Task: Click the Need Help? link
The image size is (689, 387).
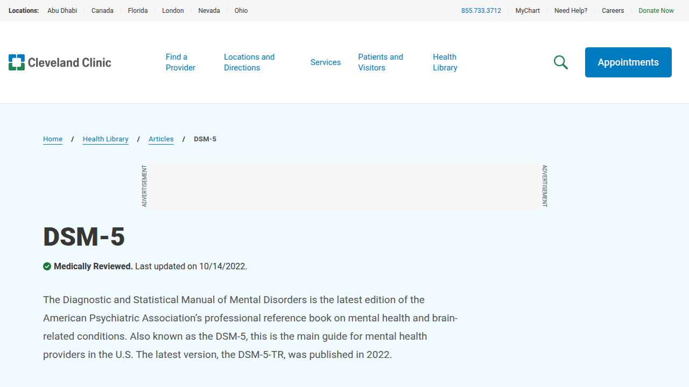Action: (x=571, y=11)
